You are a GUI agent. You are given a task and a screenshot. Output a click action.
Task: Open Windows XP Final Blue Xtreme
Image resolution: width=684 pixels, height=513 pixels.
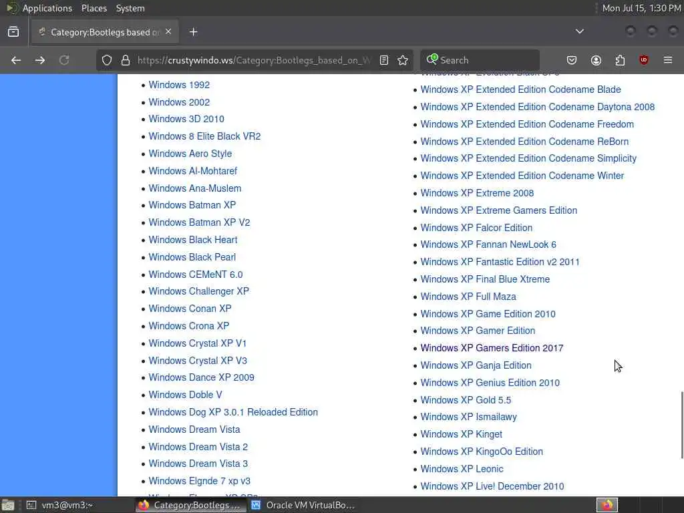click(485, 279)
